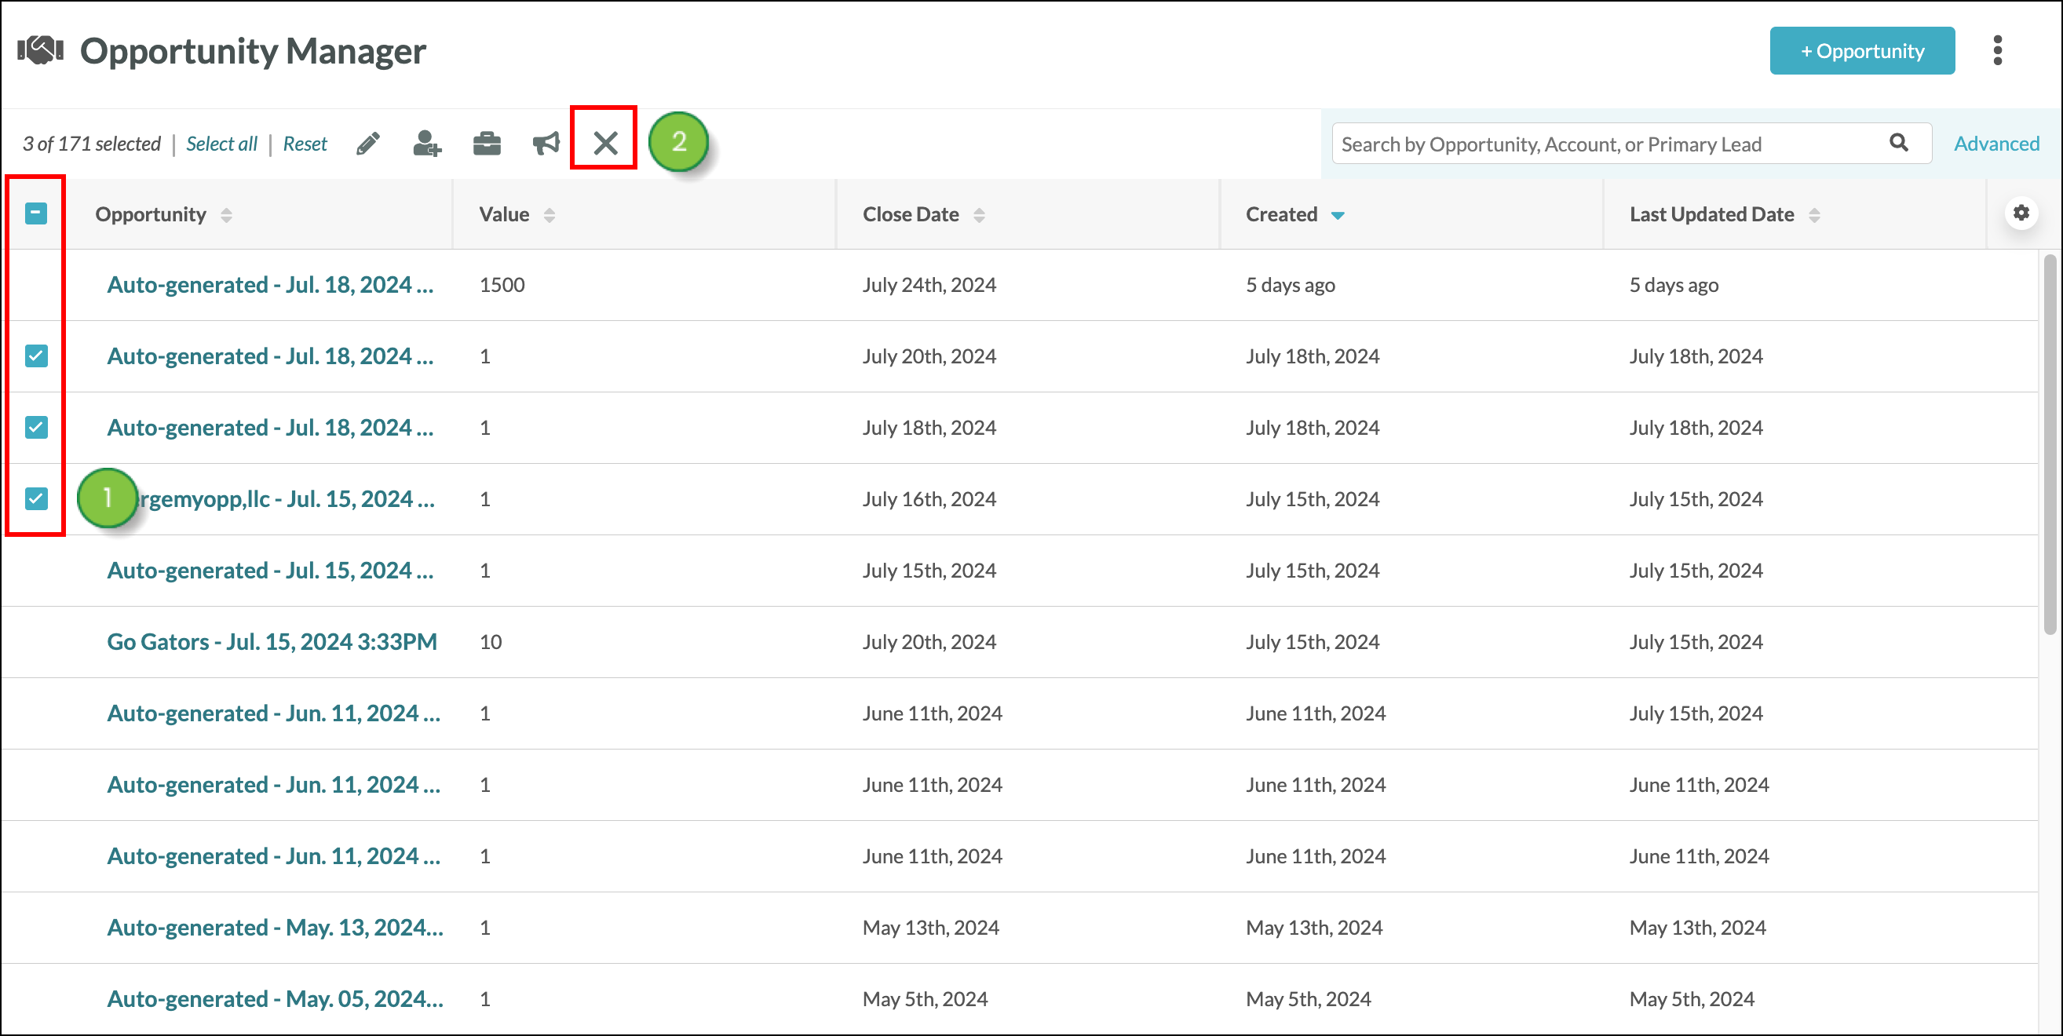
Task: Click the first row's 5 days ago Created cell
Action: 1291,285
